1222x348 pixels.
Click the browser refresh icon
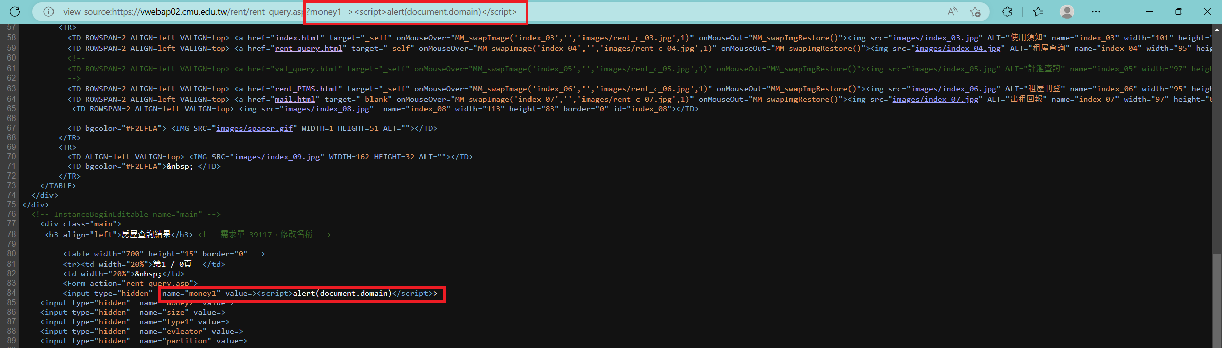(15, 12)
